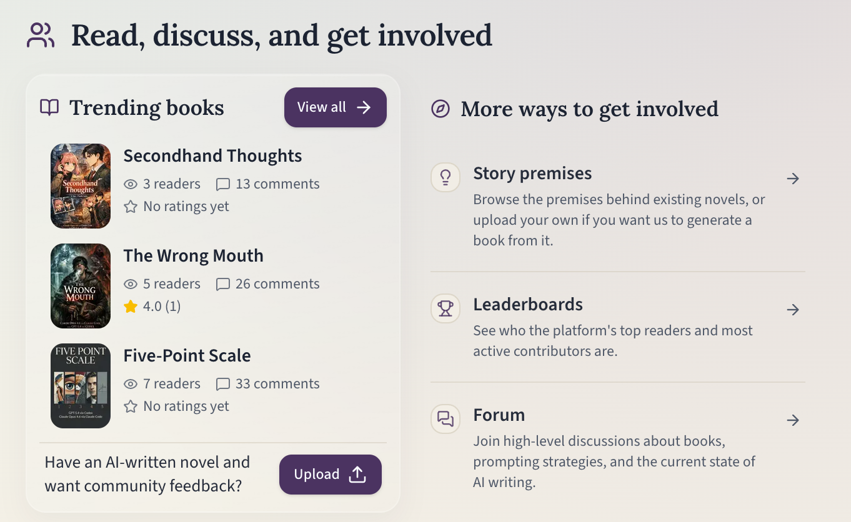851x522 pixels.
Task: Open the Five-Point Scale book title
Action: tap(187, 356)
